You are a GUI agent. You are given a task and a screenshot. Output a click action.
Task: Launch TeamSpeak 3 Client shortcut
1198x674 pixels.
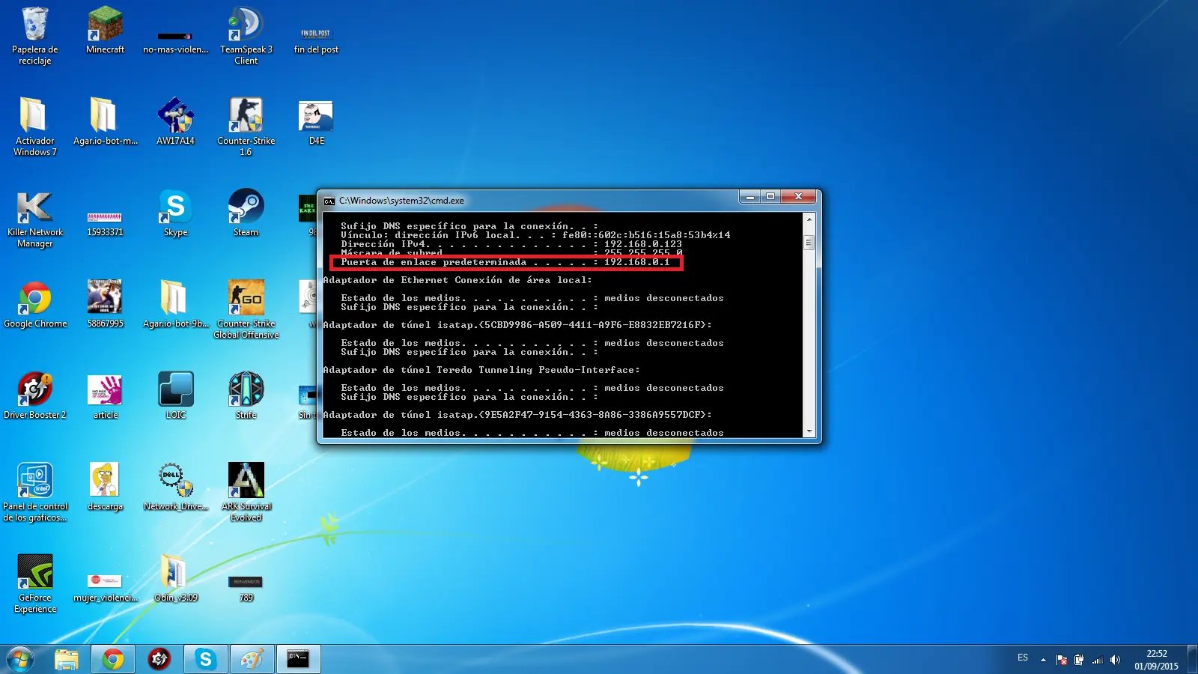[x=246, y=36]
